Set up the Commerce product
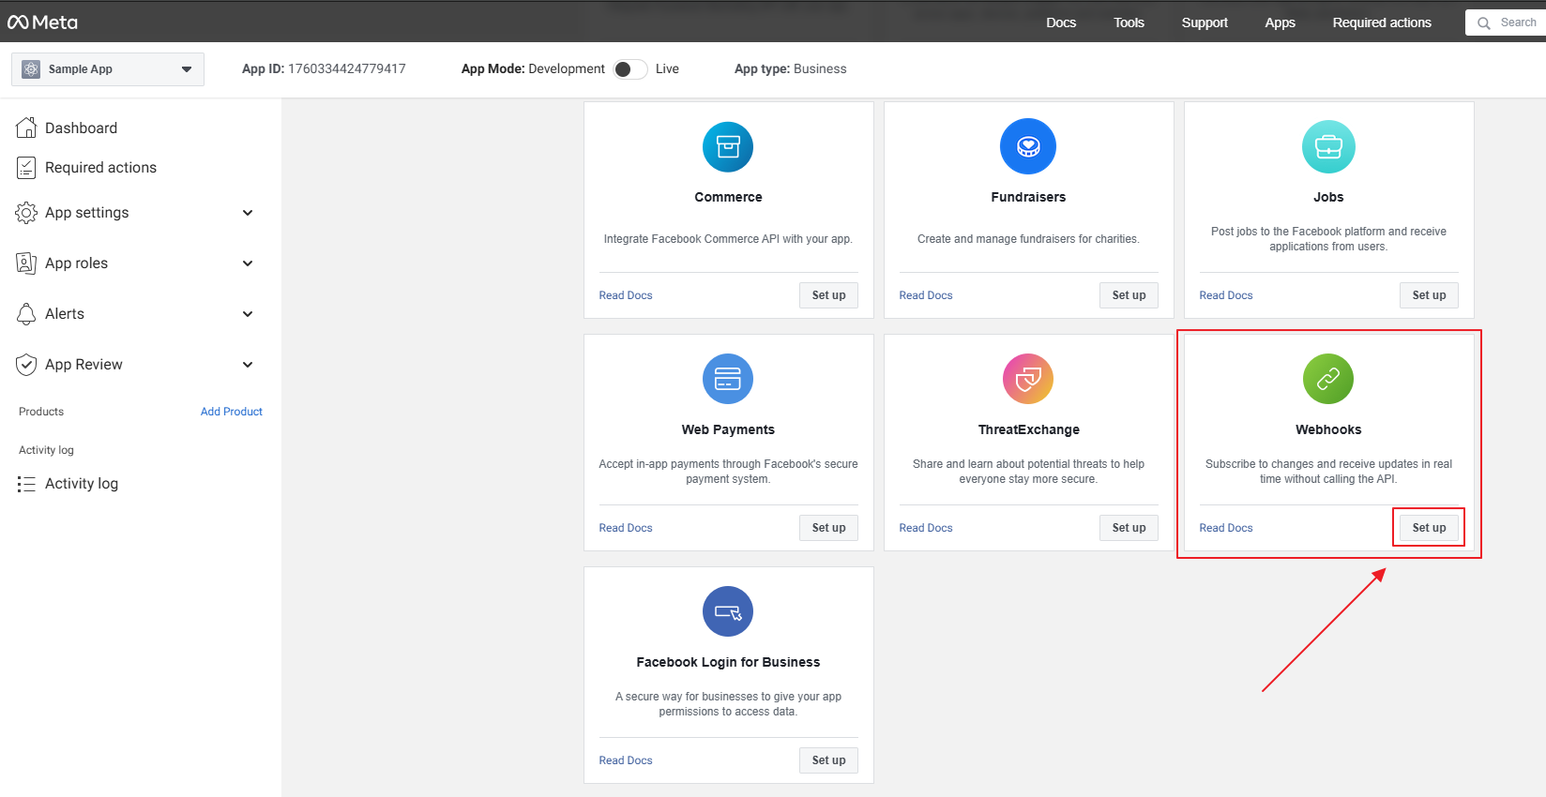1546x797 pixels. click(828, 295)
